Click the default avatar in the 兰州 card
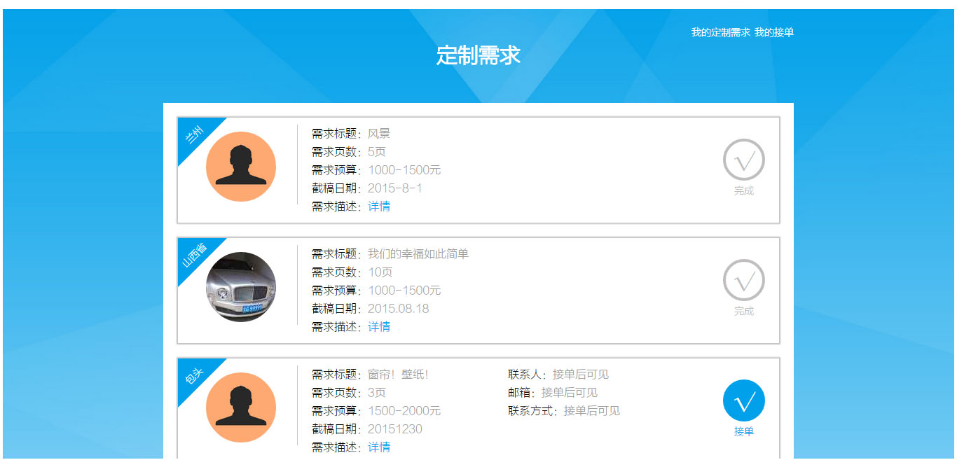 [240, 167]
